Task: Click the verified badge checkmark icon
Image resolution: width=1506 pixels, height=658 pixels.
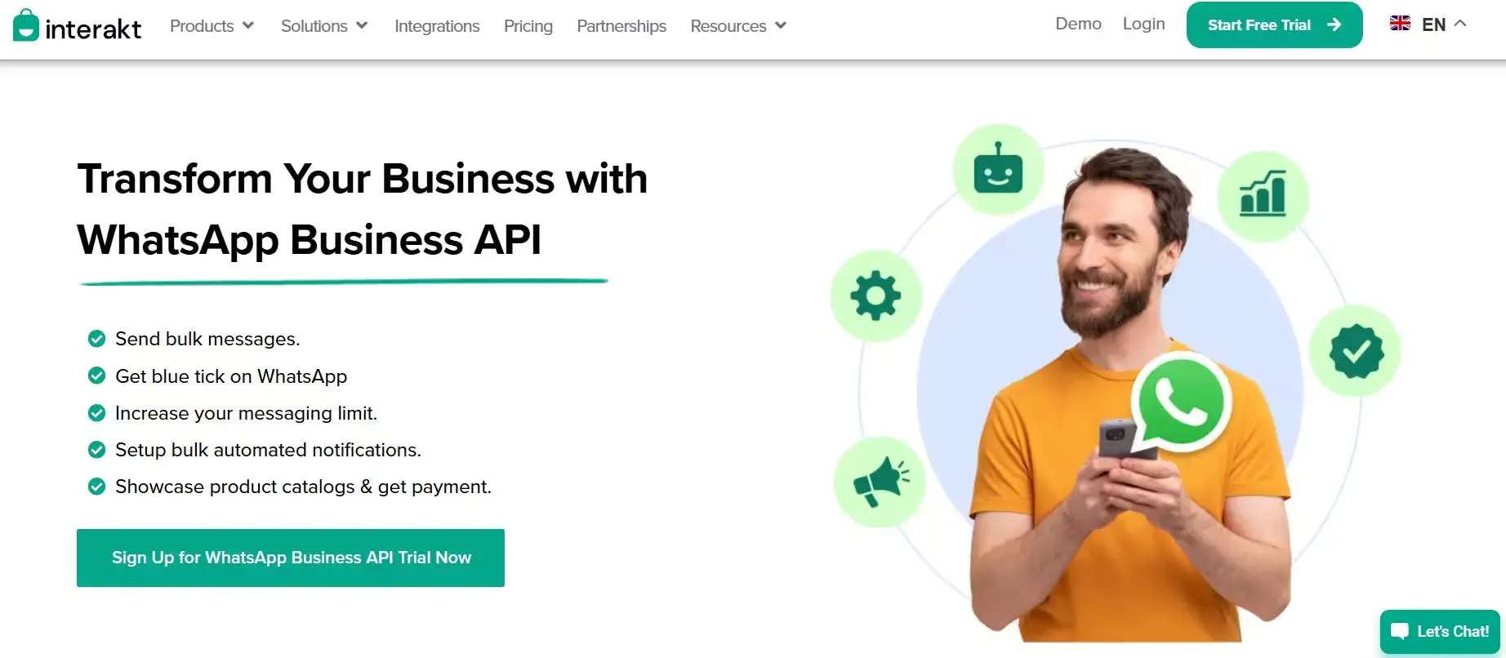Action: pyautogui.click(x=1356, y=351)
